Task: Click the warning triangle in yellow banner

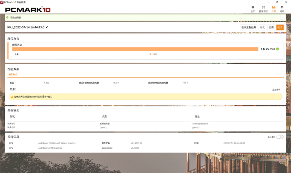Action: 12,97
